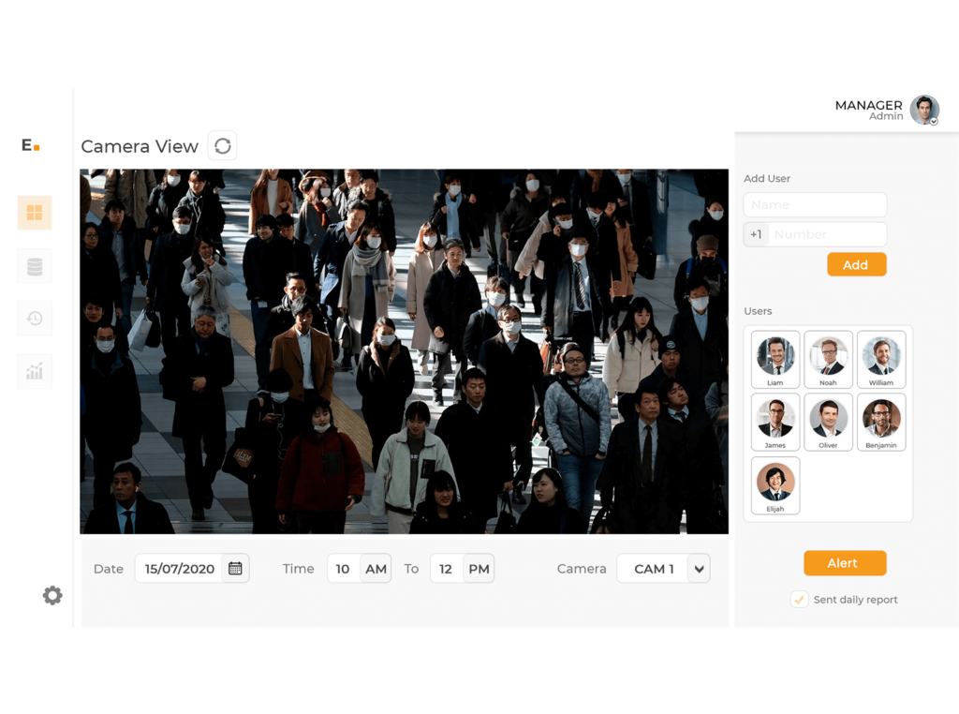Toggle PM on the end time
The height and width of the screenshot is (714, 959).
tap(479, 568)
